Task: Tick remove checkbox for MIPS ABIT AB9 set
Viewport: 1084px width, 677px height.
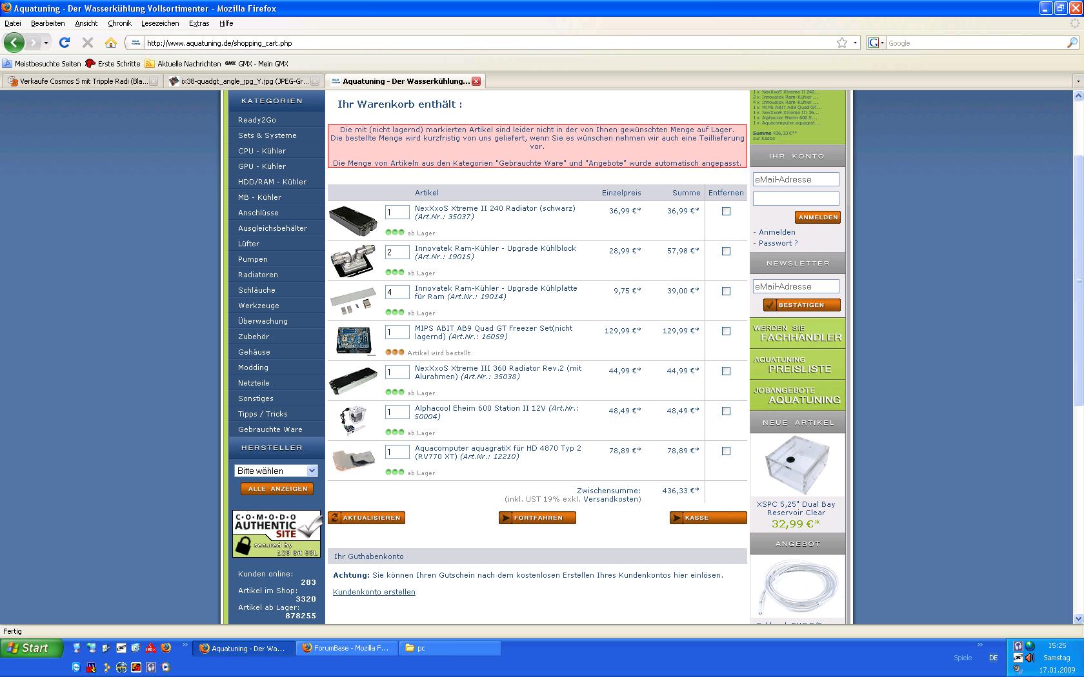Action: click(726, 331)
